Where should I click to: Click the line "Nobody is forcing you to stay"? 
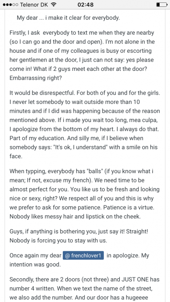tap(58, 240)
